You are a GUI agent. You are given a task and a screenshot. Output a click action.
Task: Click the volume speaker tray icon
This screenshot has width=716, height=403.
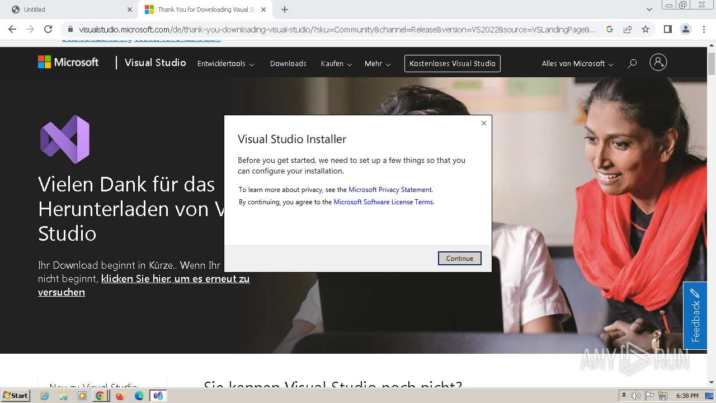[636, 396]
